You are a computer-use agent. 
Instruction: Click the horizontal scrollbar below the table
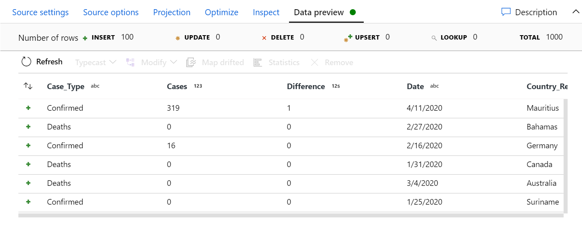[291, 215]
